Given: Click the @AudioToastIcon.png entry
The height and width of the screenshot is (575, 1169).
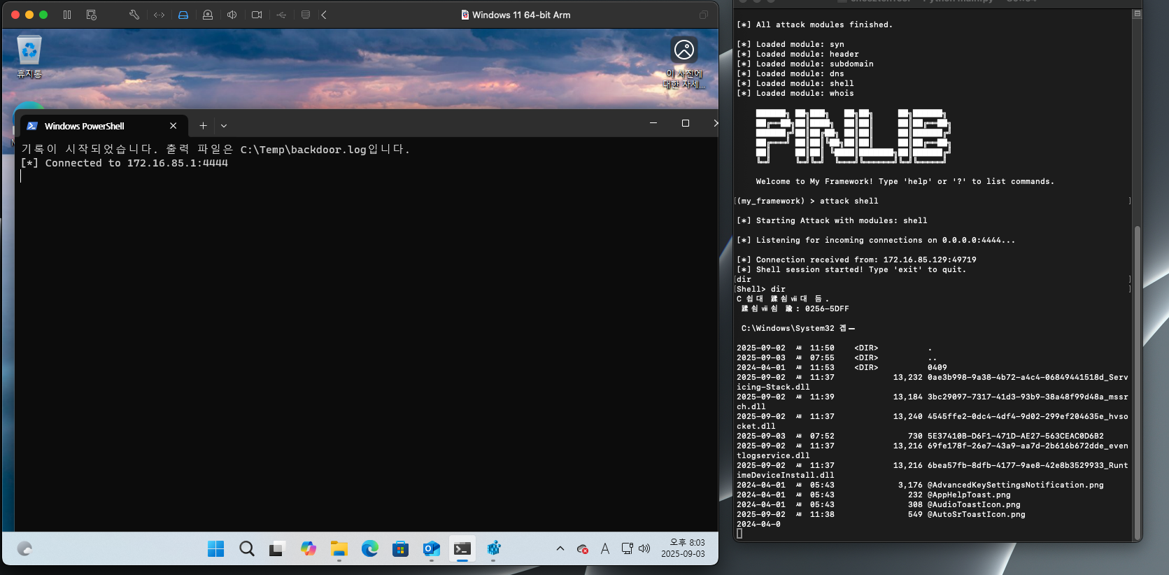Looking at the screenshot, I should tap(974, 504).
